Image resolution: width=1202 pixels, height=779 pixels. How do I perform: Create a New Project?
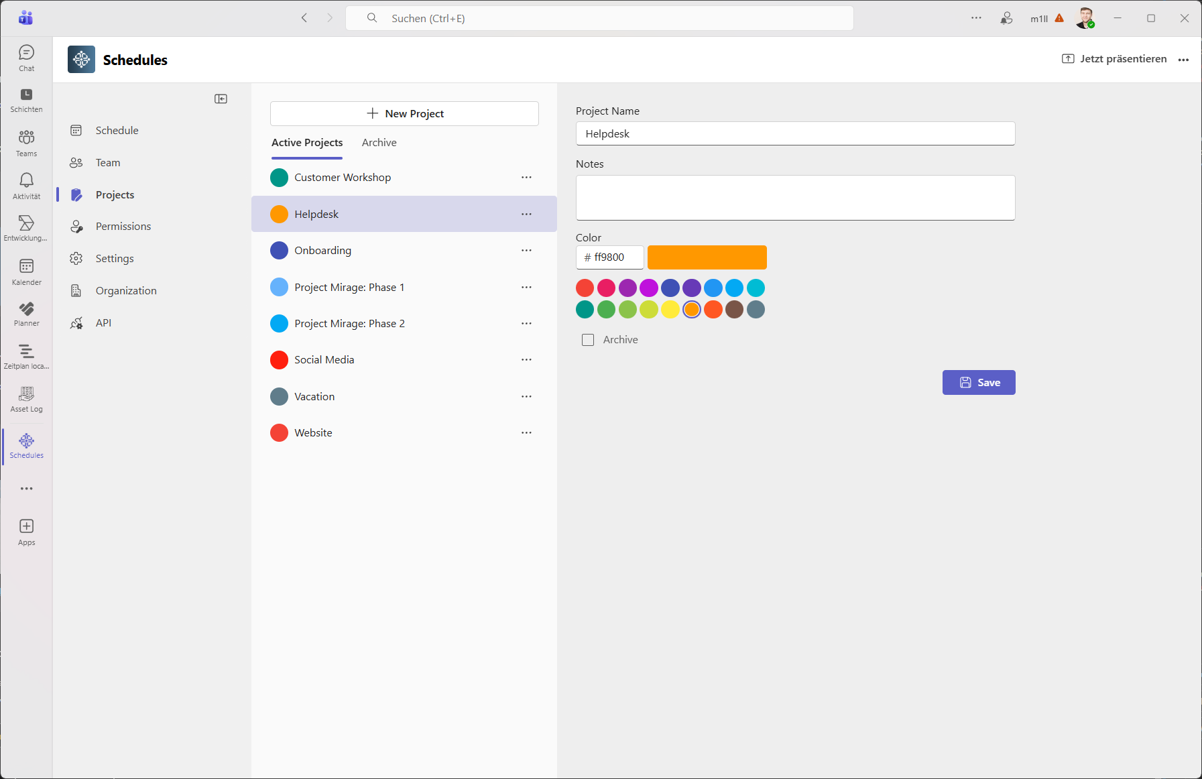click(x=404, y=114)
